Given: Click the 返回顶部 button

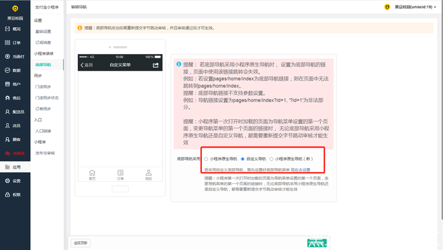Looking at the screenshot, I should tap(80, 243).
